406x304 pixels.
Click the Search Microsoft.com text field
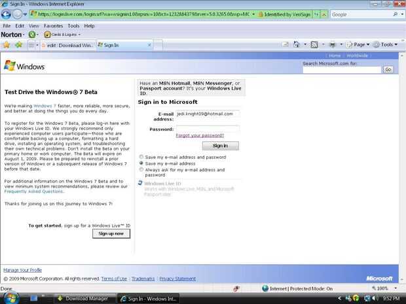pyautogui.click(x=342, y=69)
